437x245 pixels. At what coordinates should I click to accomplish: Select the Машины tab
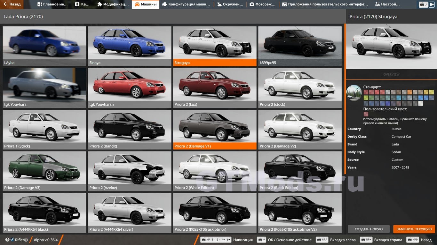146,4
